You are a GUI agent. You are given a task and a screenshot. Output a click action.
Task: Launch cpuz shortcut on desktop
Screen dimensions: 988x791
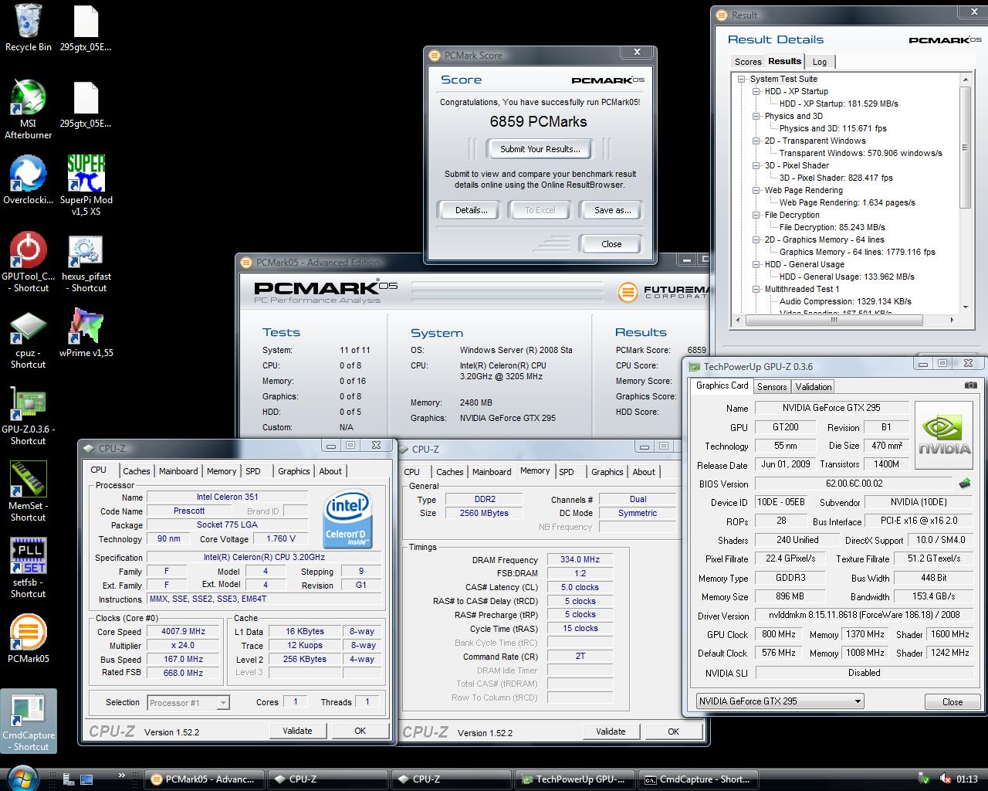click(29, 339)
